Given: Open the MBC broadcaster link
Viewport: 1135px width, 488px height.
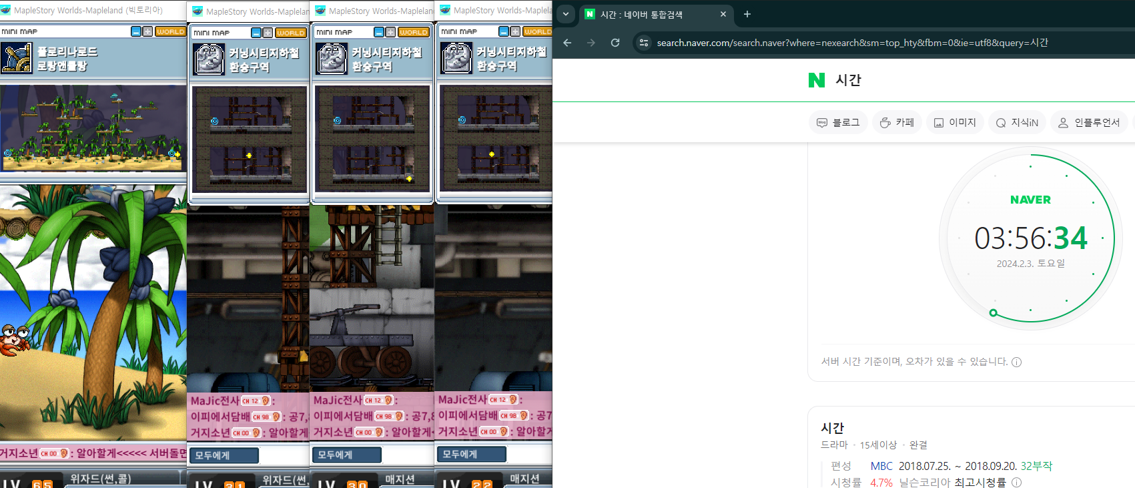Looking at the screenshot, I should pos(881,466).
